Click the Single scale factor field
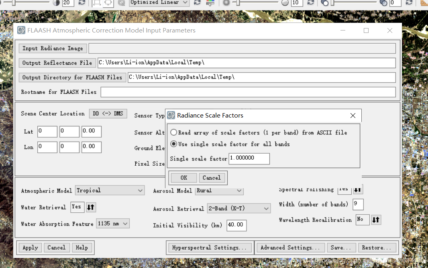Image resolution: width=428 pixels, height=268 pixels. point(249,158)
